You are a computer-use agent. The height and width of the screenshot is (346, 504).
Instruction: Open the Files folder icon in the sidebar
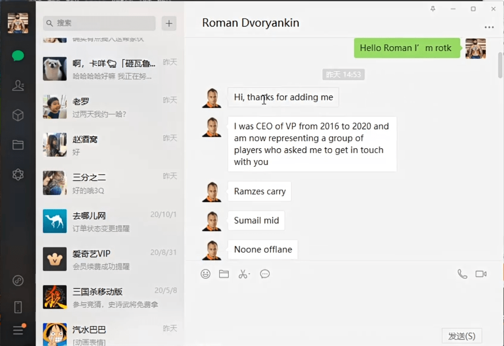[18, 145]
